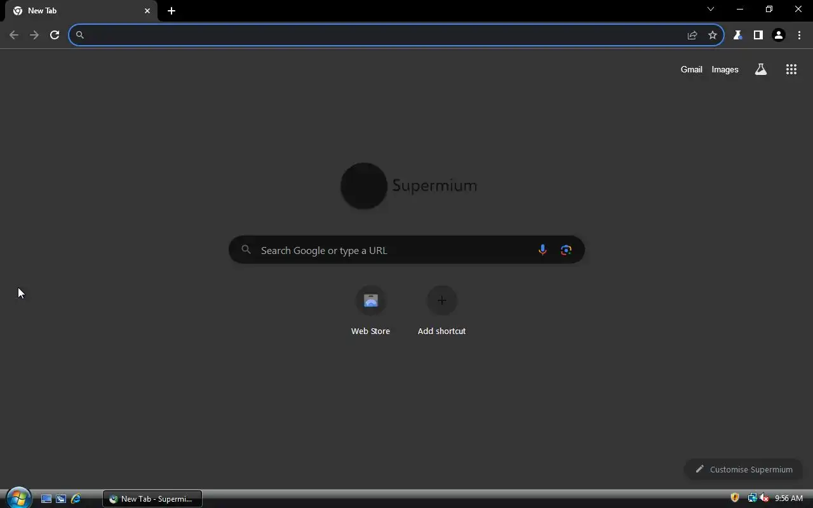
Task: Reload the current page
Action: coord(55,35)
